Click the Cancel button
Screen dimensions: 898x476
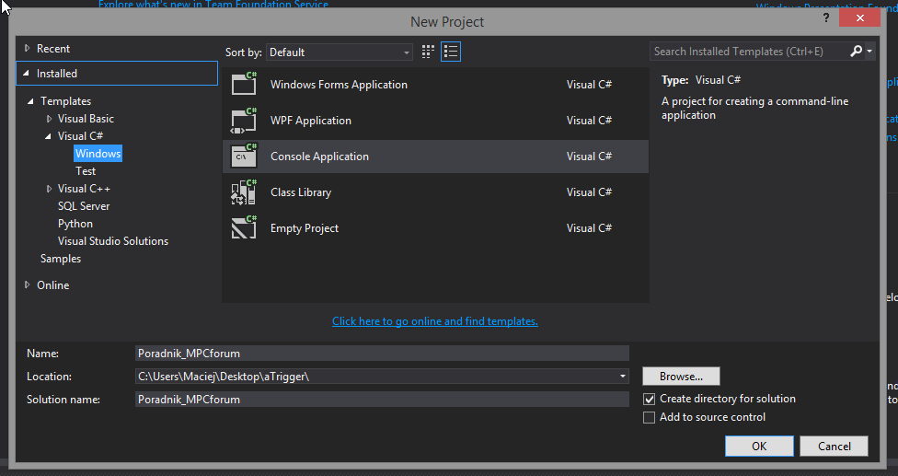pos(834,447)
